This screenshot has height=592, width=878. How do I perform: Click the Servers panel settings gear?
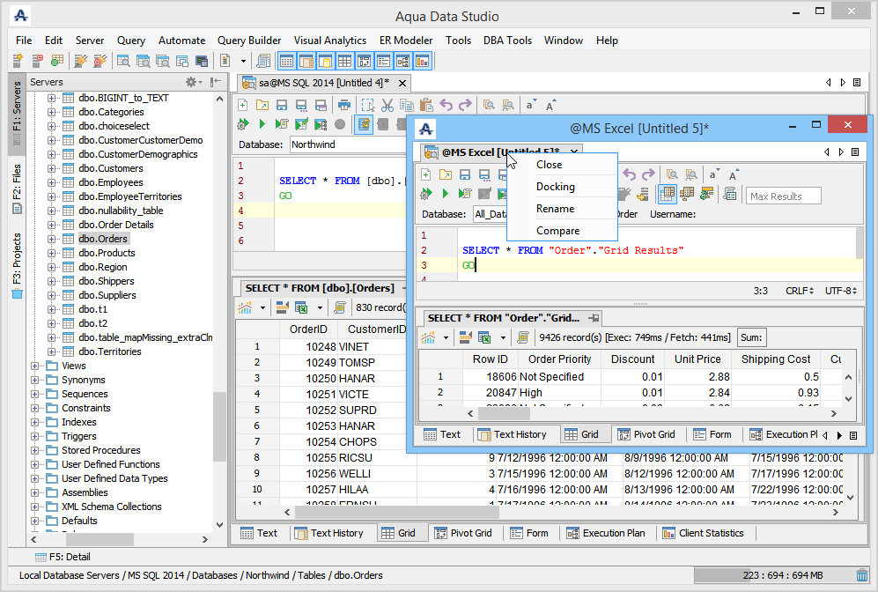[190, 82]
